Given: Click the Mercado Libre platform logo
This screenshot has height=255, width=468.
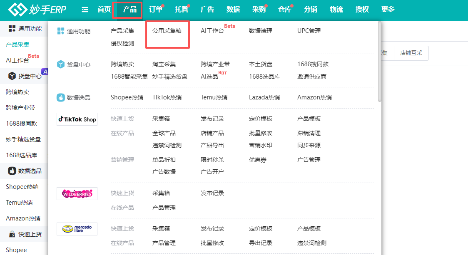Looking at the screenshot, I should click(x=77, y=229).
